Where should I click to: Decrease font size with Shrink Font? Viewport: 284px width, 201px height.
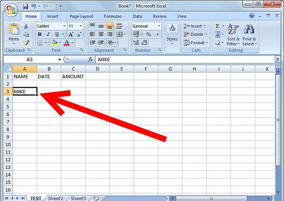79,34
